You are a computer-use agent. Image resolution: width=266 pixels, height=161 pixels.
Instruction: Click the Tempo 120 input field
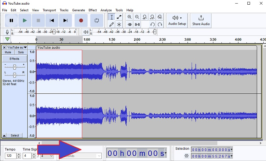11,156
